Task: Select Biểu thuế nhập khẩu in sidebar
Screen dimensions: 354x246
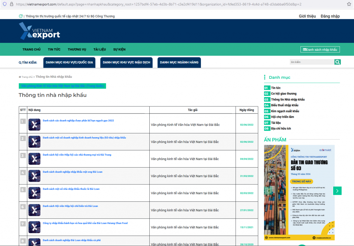Action: click(285, 105)
